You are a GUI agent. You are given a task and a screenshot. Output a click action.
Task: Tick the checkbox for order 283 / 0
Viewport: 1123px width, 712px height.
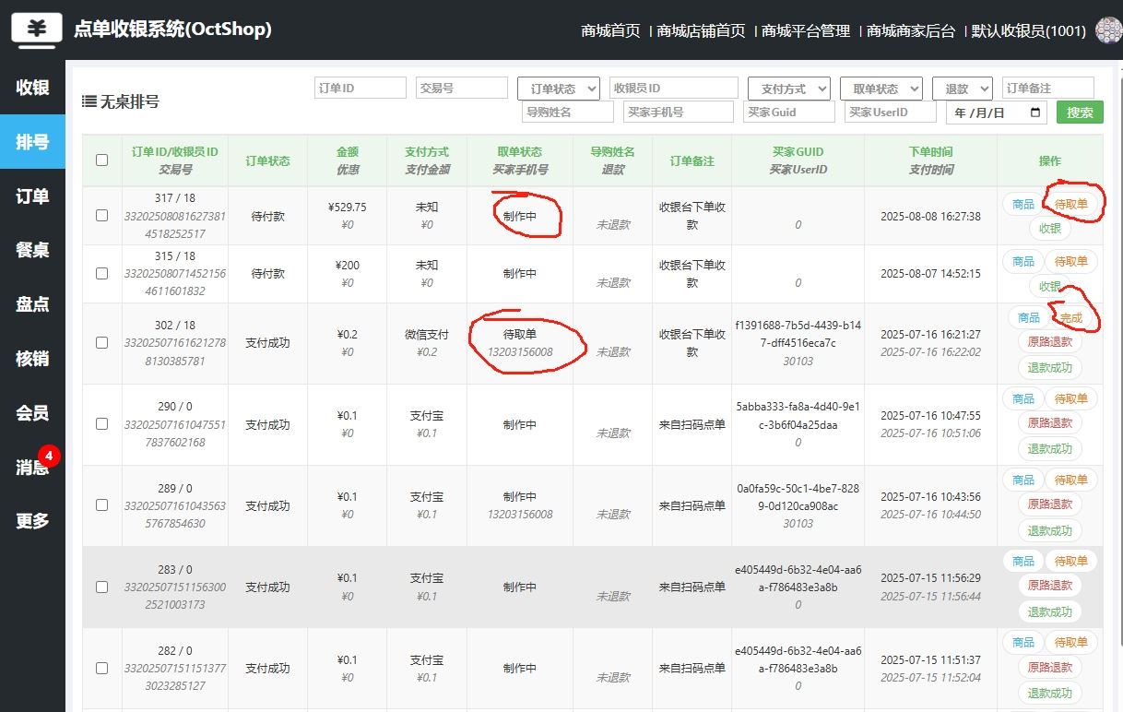click(101, 587)
